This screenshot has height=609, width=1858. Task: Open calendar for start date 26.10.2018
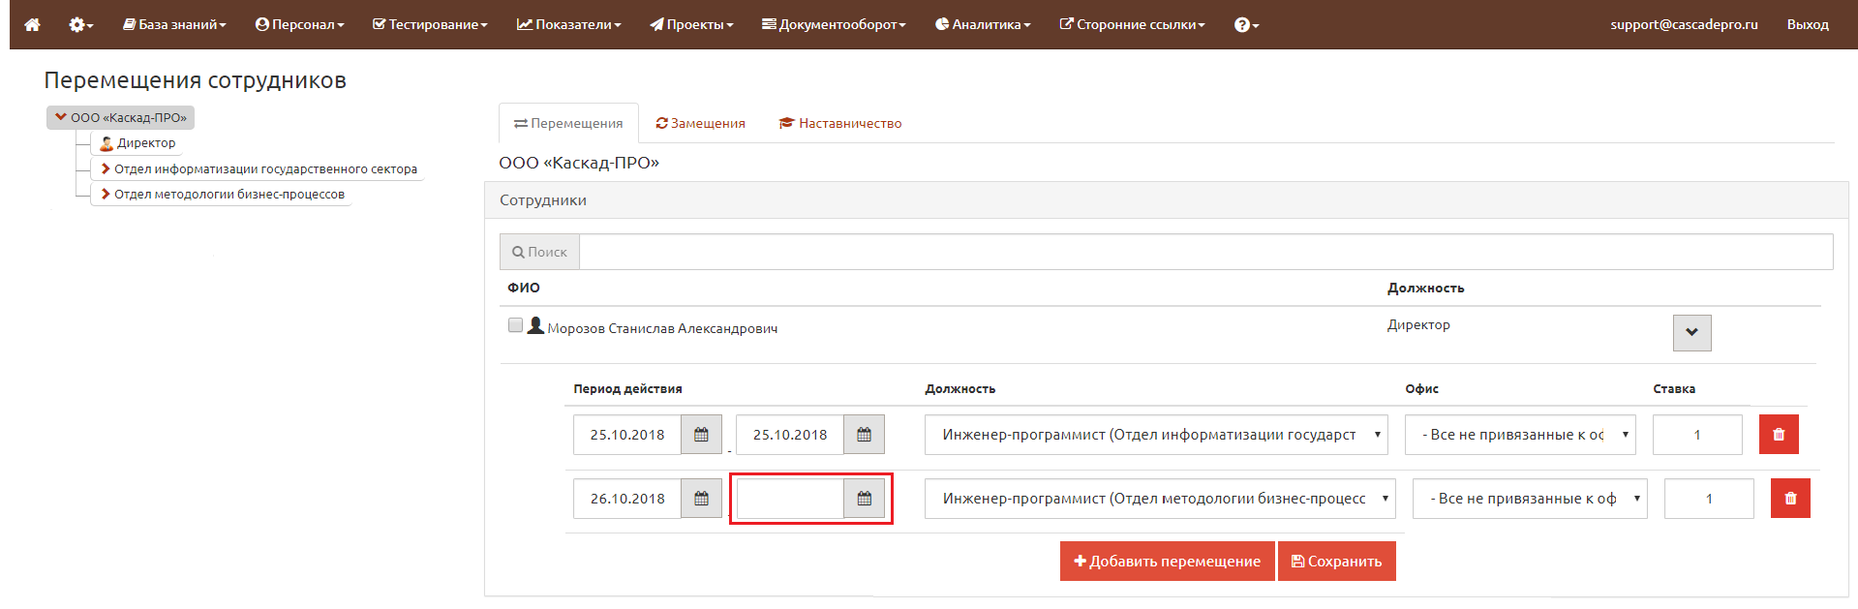[x=701, y=499]
